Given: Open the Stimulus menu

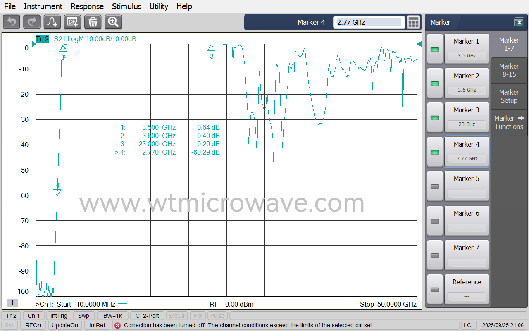Looking at the screenshot, I should pyautogui.click(x=126, y=6).
